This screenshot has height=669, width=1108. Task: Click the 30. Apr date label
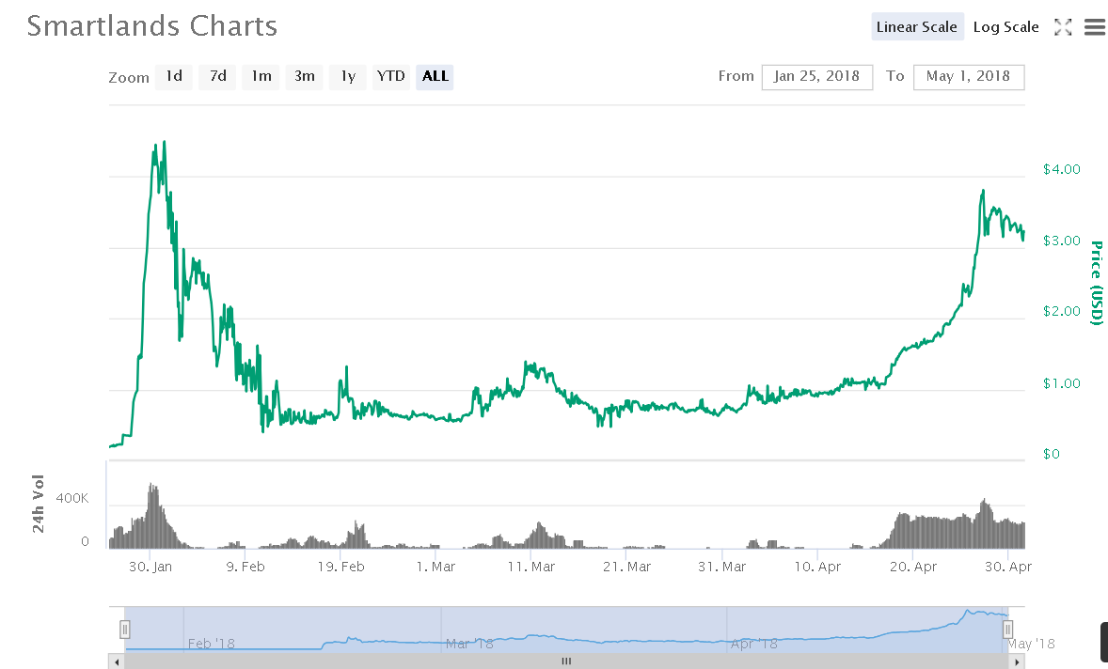point(1008,567)
